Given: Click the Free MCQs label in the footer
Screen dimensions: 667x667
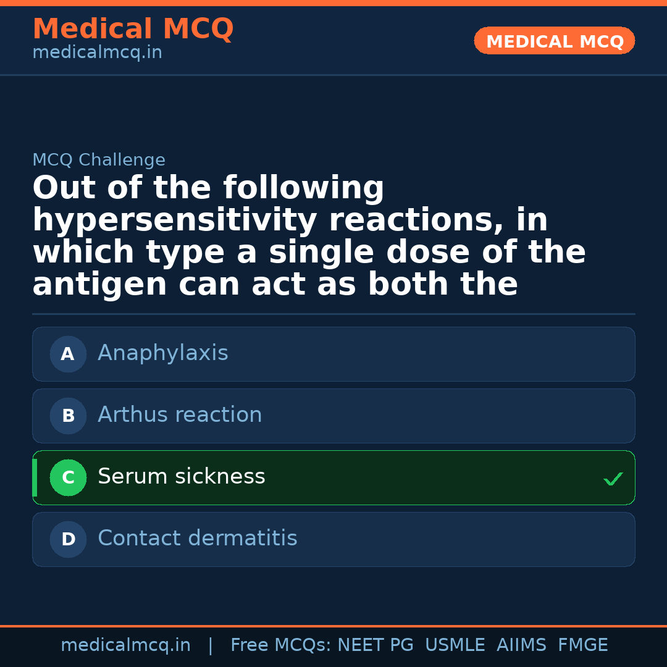Looking at the screenshot, I should [281, 645].
